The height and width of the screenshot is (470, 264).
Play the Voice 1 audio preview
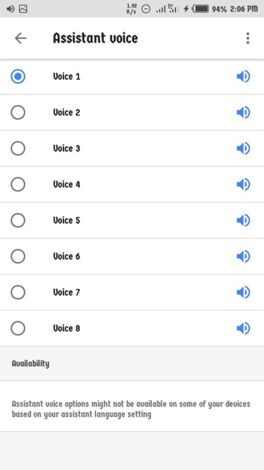coord(243,77)
